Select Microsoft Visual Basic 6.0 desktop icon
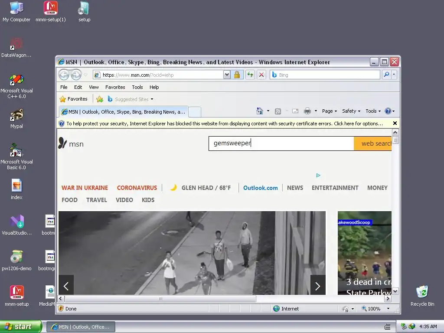The width and height of the screenshot is (444, 333). tap(16, 157)
